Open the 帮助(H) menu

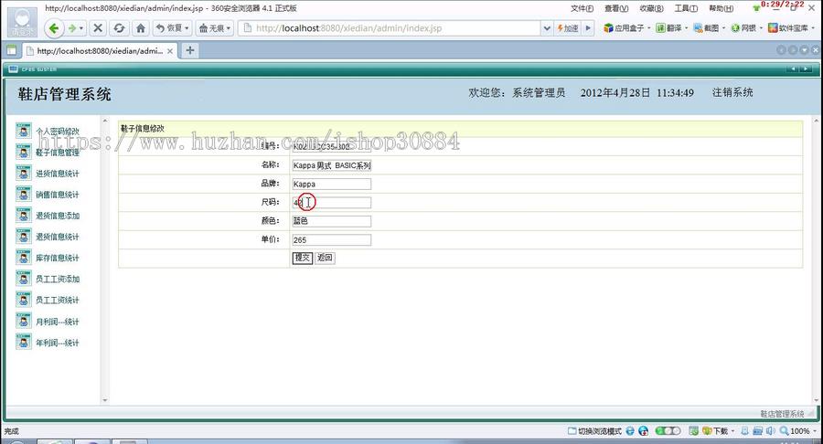click(721, 8)
